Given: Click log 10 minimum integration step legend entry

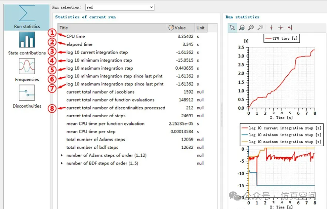Looking at the screenshot, I should [281, 135].
